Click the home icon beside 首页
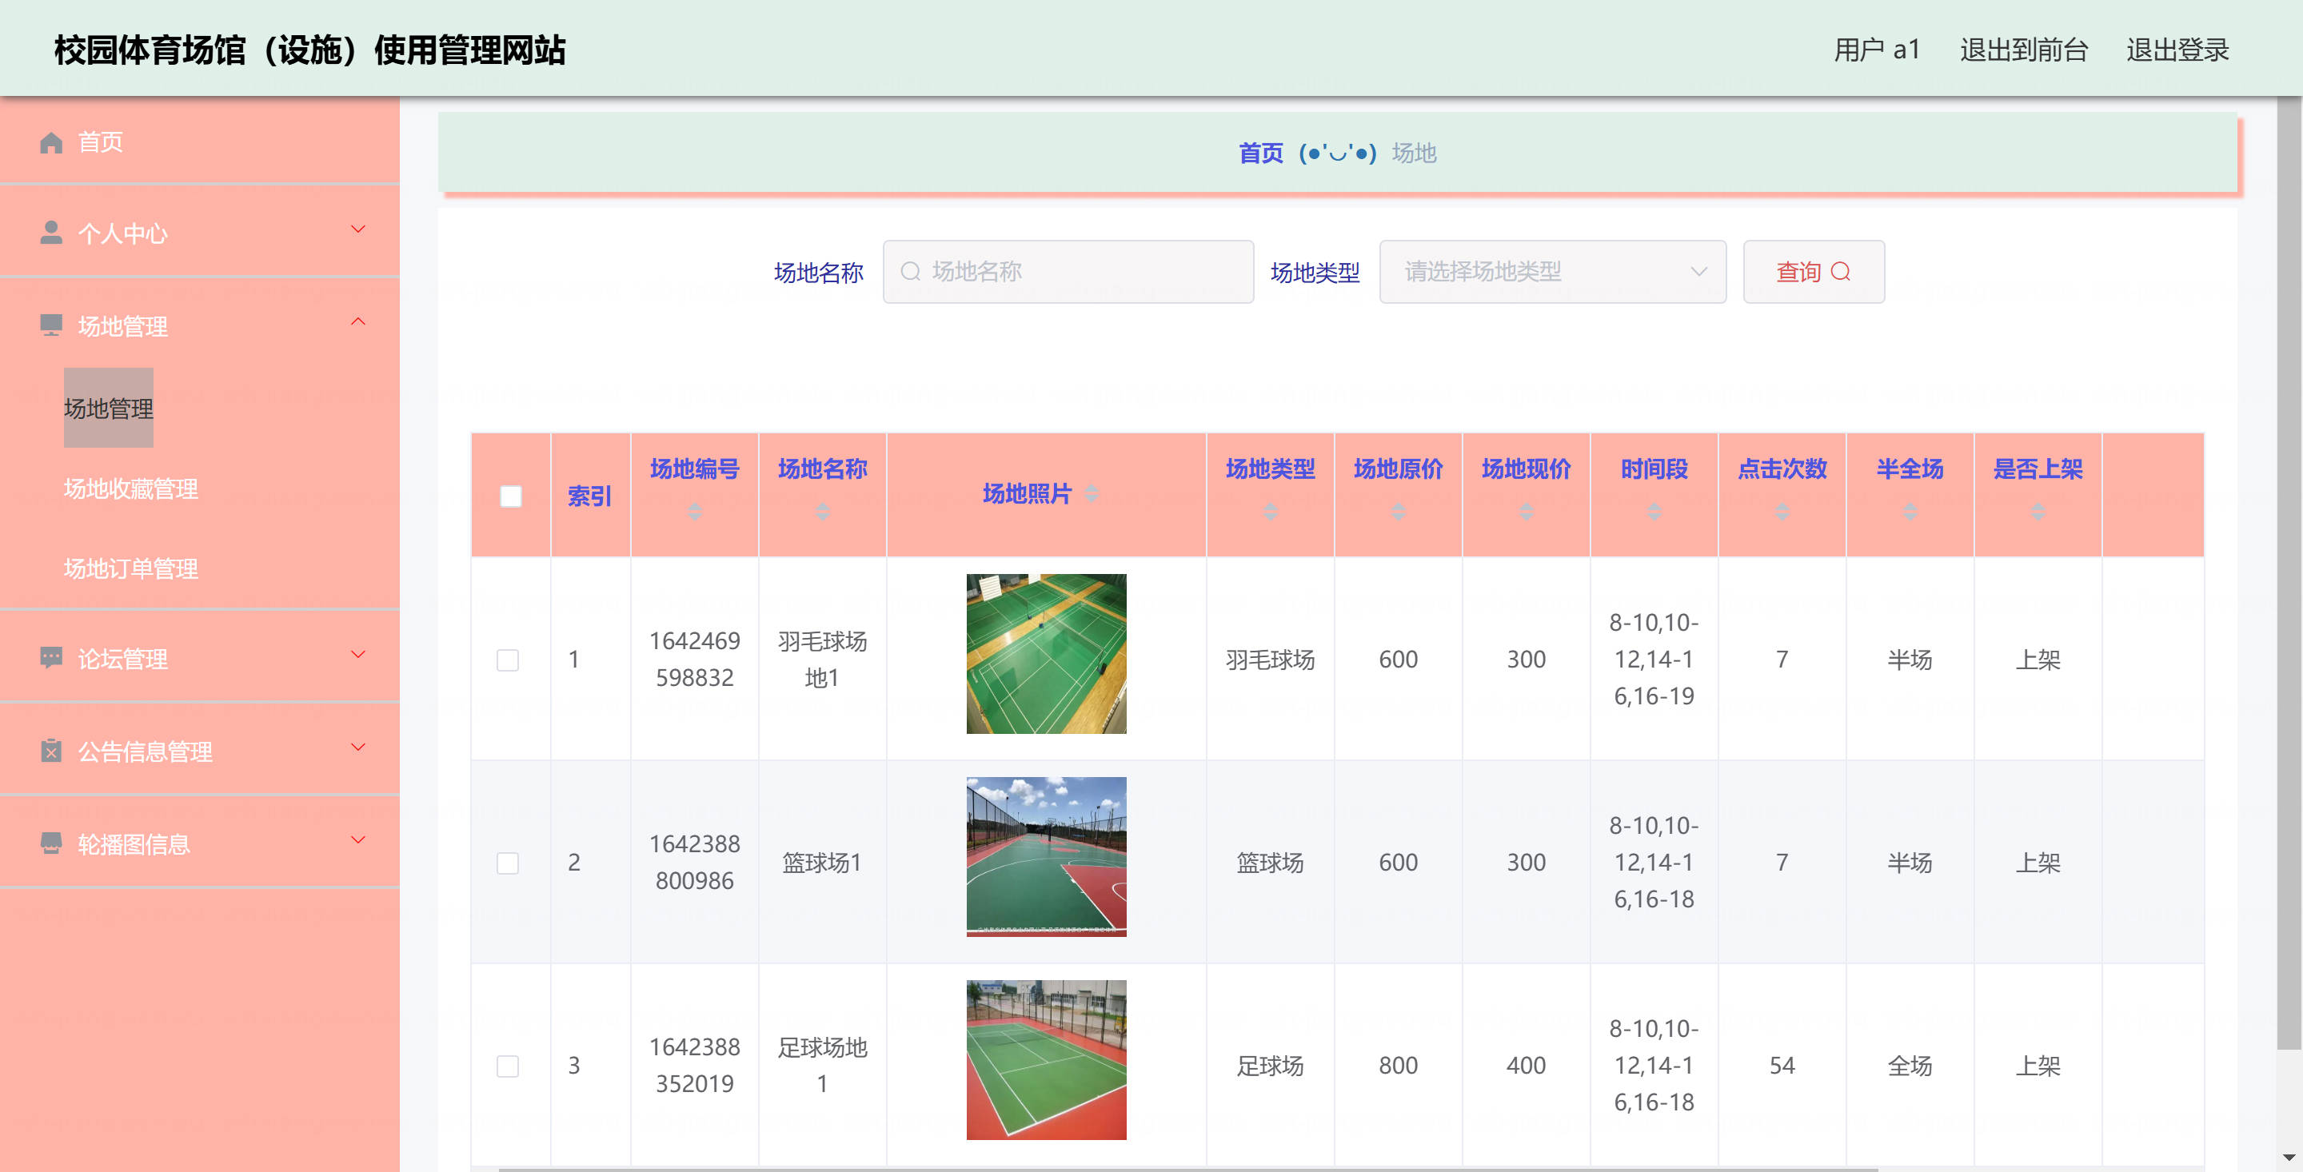2303x1172 pixels. pyautogui.click(x=51, y=142)
